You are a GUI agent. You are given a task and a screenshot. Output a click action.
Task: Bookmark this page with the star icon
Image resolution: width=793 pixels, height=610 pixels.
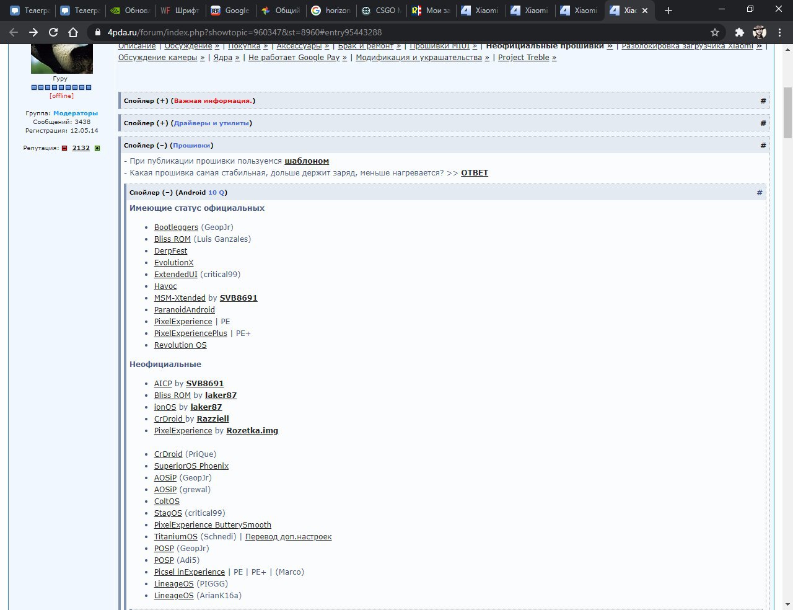tap(715, 32)
